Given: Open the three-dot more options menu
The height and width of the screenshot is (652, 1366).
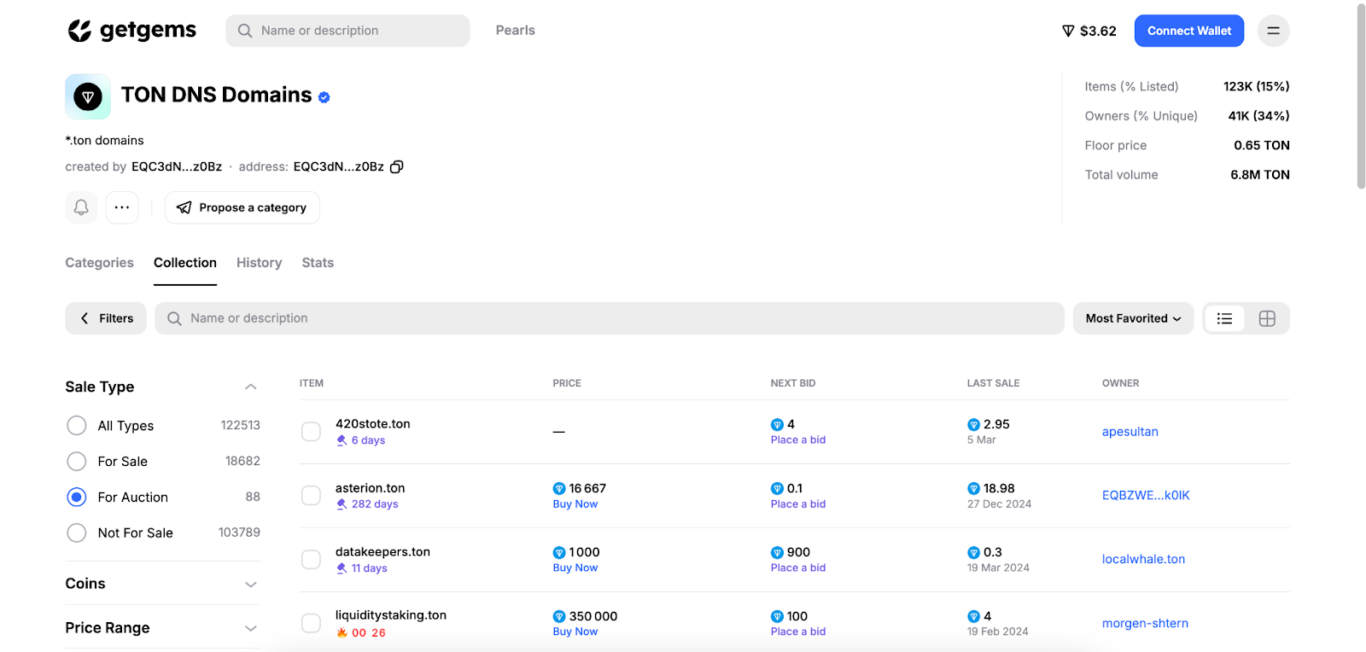Looking at the screenshot, I should click(x=122, y=207).
